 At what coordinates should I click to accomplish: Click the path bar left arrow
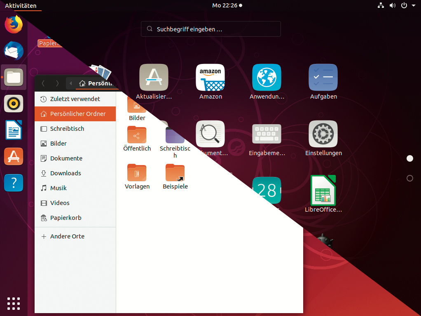[x=70, y=83]
